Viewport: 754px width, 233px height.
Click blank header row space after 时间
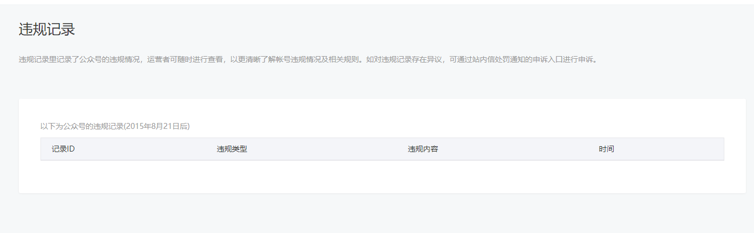(x=669, y=149)
